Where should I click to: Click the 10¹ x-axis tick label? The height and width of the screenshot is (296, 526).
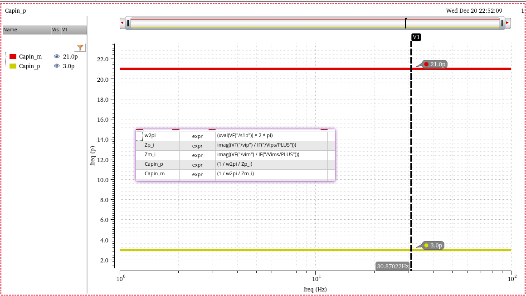pyautogui.click(x=317, y=279)
